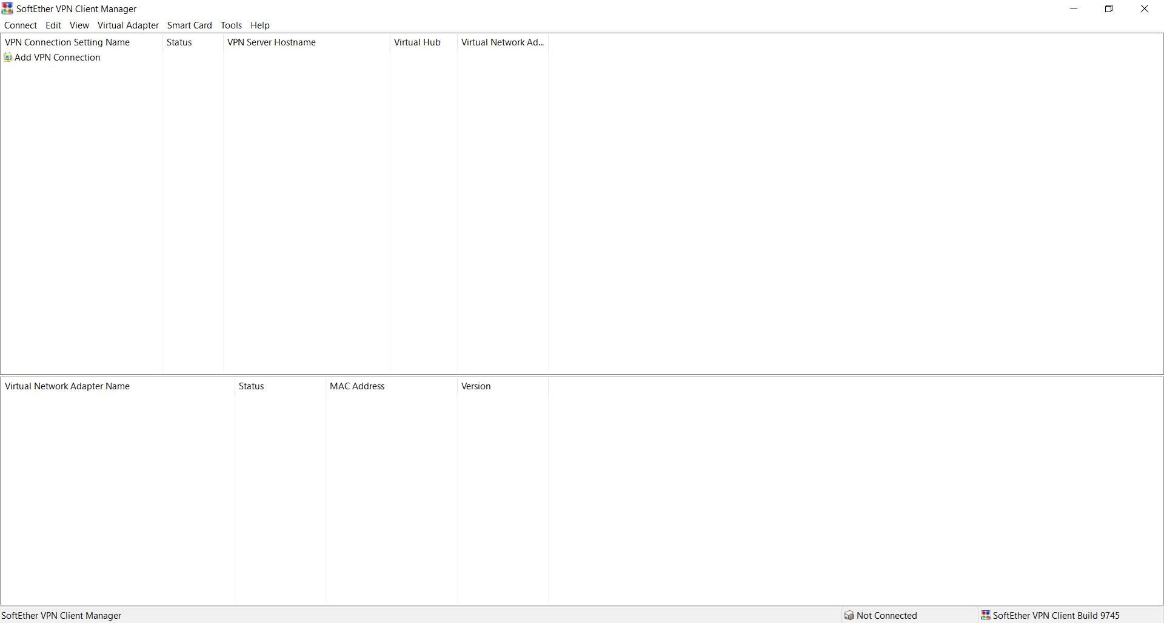Open the Help menu
The width and height of the screenshot is (1164, 623).
(260, 25)
